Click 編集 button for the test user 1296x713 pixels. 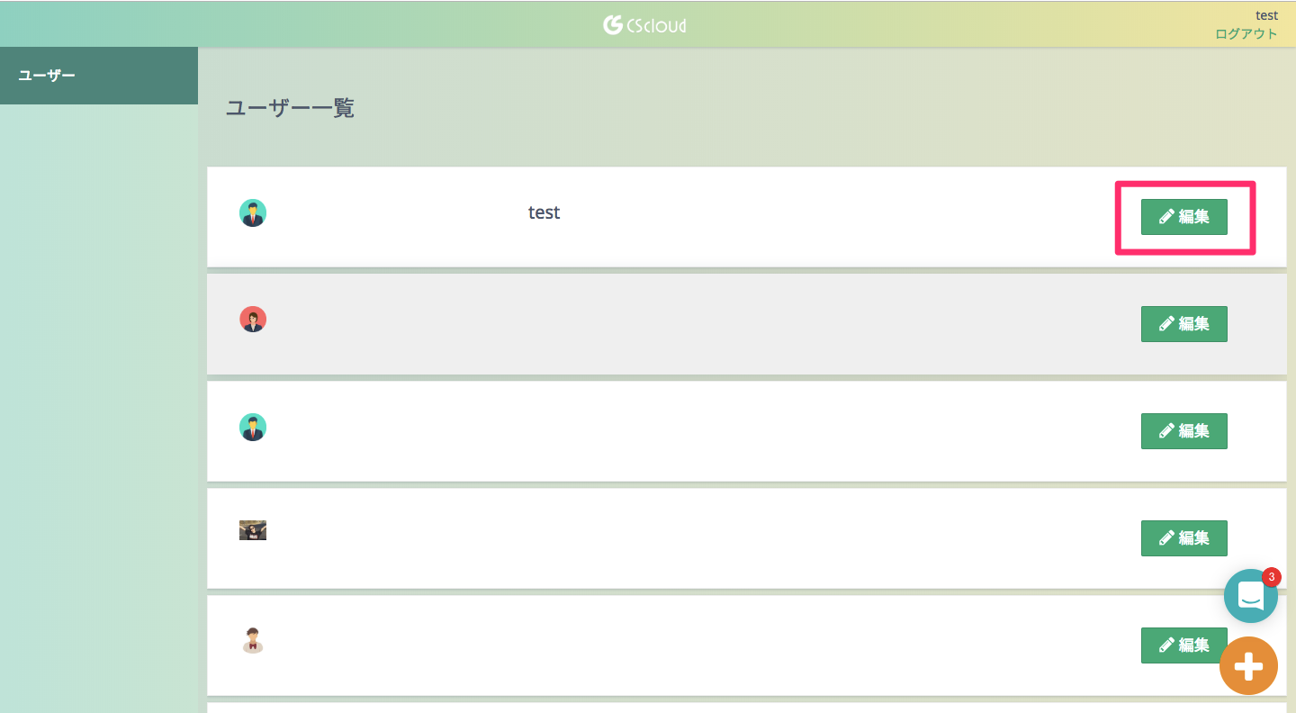click(x=1183, y=217)
